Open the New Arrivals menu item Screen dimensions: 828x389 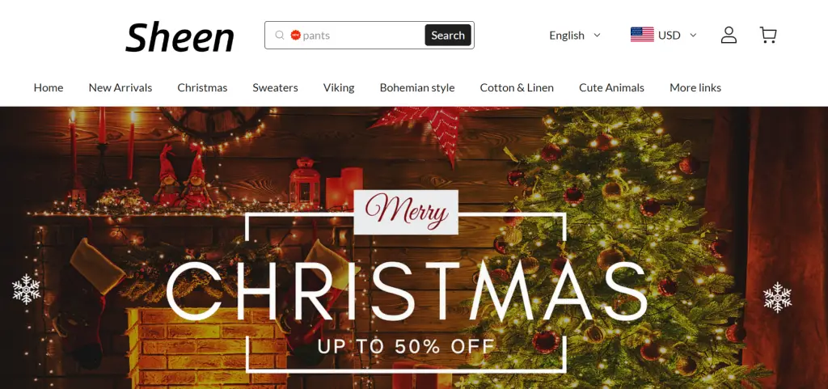(x=120, y=87)
